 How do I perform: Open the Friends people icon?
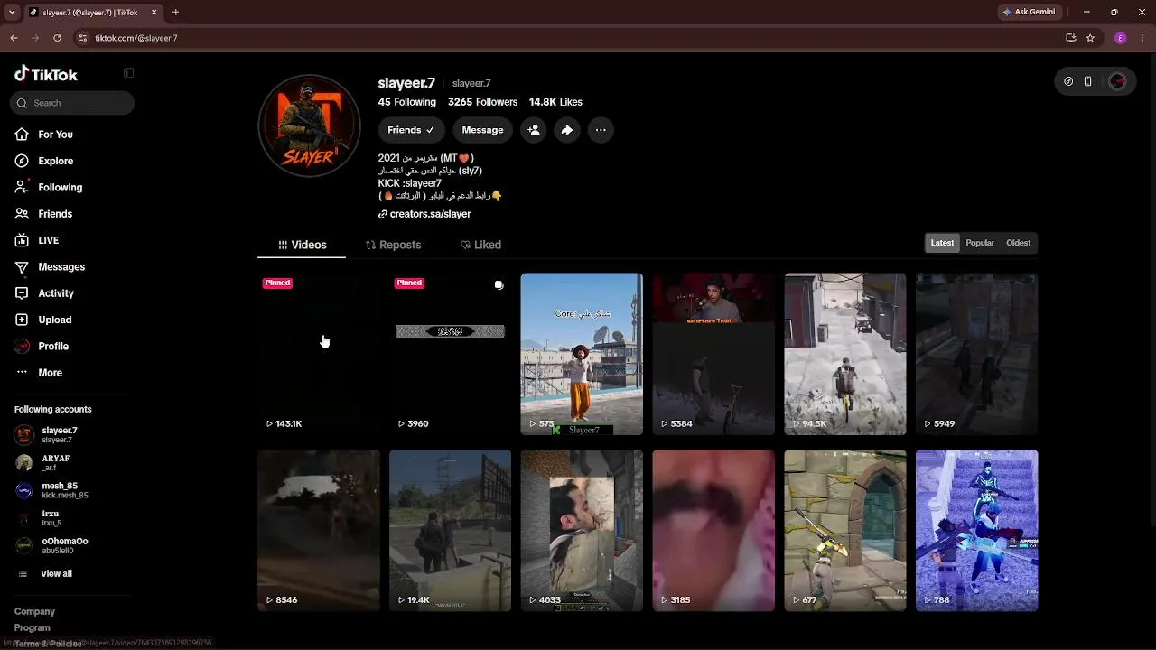pos(23,214)
